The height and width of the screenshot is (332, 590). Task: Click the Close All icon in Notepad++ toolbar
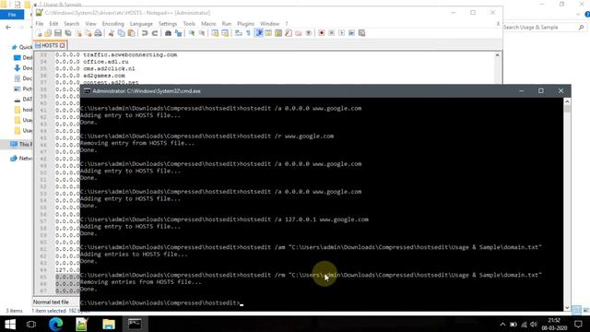(88, 33)
